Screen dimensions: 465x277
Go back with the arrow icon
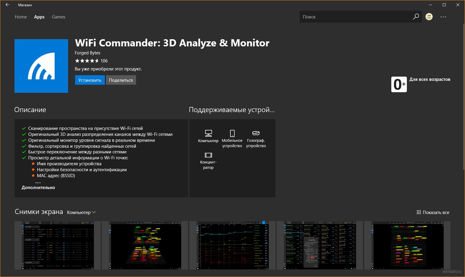pyautogui.click(x=7, y=5)
